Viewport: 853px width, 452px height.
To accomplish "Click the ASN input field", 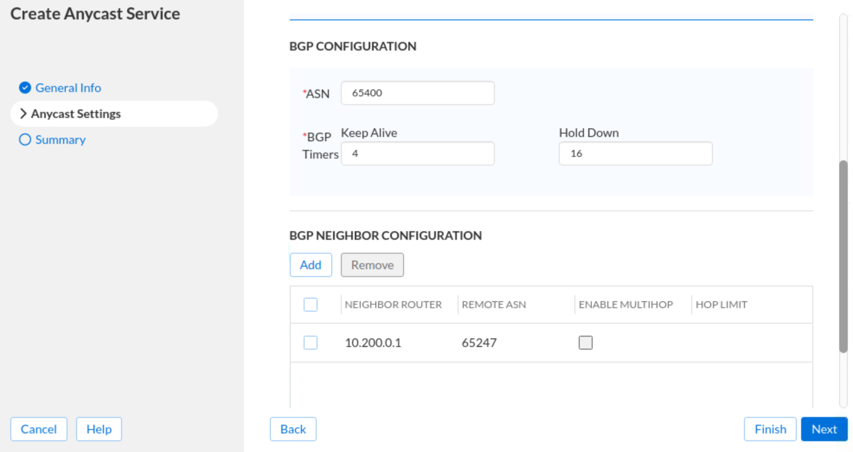I will (417, 93).
